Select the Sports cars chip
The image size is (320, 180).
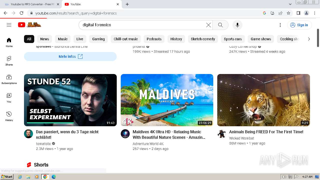tap(233, 39)
